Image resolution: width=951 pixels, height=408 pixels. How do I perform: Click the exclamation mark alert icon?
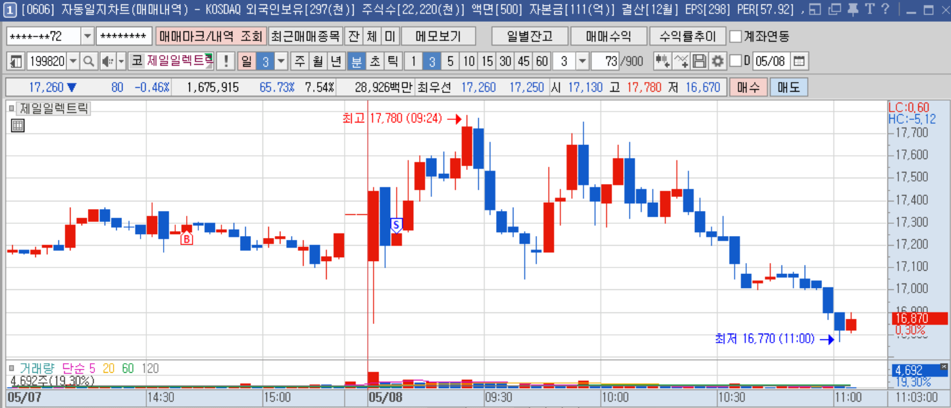click(x=225, y=62)
